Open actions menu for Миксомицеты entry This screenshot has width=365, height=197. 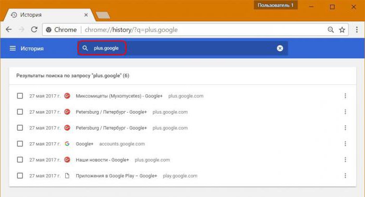tap(345, 96)
